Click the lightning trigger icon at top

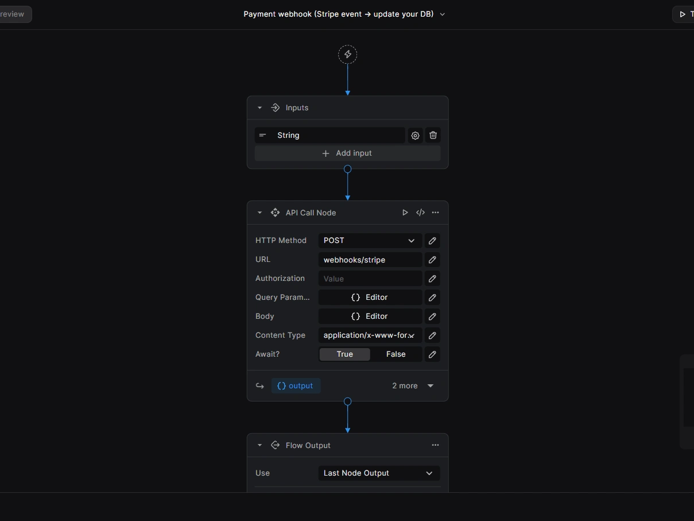(347, 55)
